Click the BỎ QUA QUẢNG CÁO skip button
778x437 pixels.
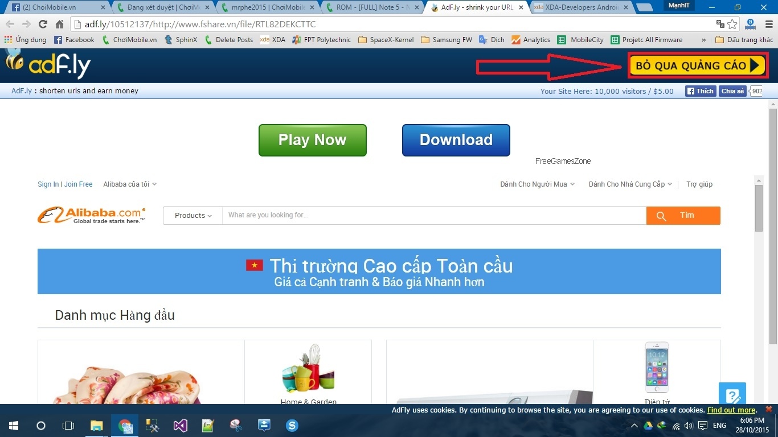pos(699,65)
